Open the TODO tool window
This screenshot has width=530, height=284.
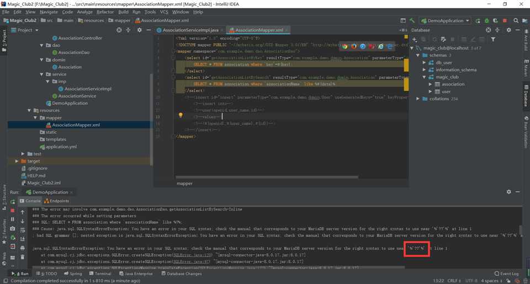(x=46, y=274)
